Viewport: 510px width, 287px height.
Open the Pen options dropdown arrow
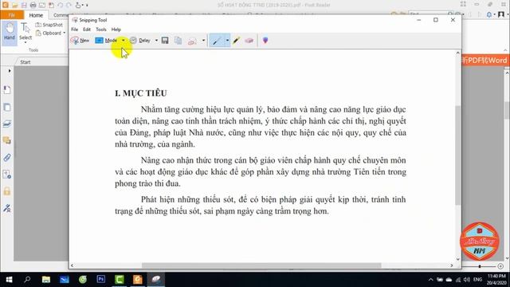tap(227, 41)
